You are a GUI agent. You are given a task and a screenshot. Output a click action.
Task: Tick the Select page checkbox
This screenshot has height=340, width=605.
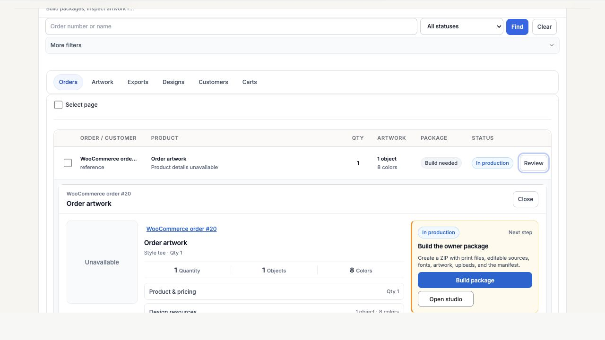point(58,105)
